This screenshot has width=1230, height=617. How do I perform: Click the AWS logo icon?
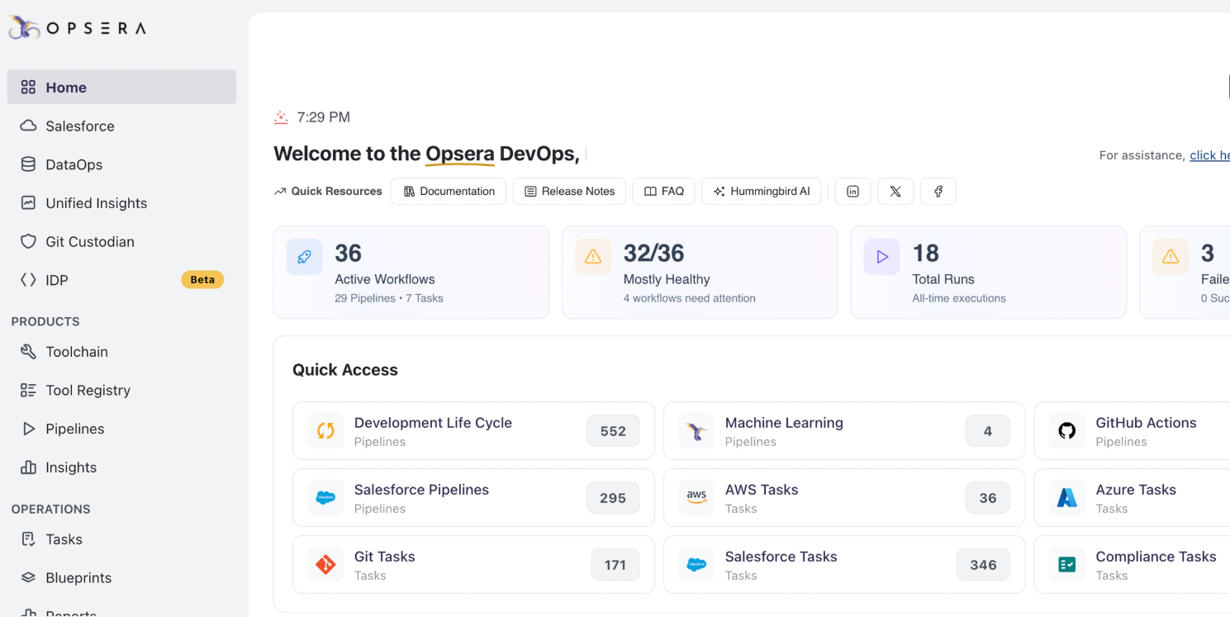[696, 498]
